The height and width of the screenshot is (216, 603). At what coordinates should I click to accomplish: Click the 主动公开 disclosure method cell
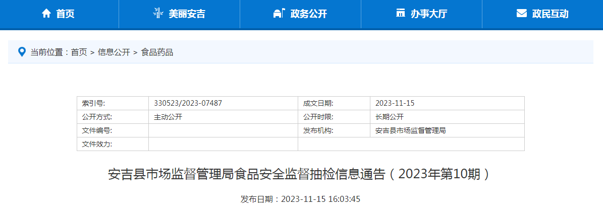click(x=168, y=117)
